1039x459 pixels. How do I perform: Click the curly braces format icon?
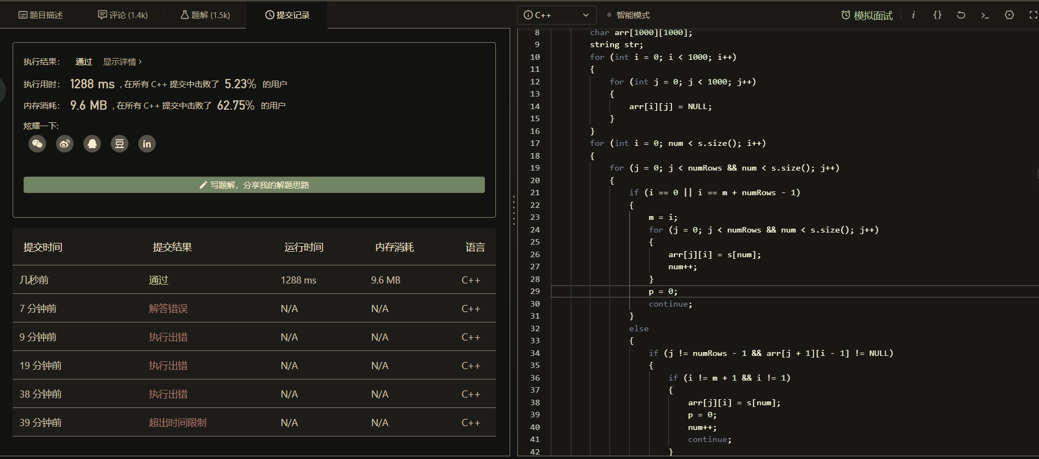[938, 15]
